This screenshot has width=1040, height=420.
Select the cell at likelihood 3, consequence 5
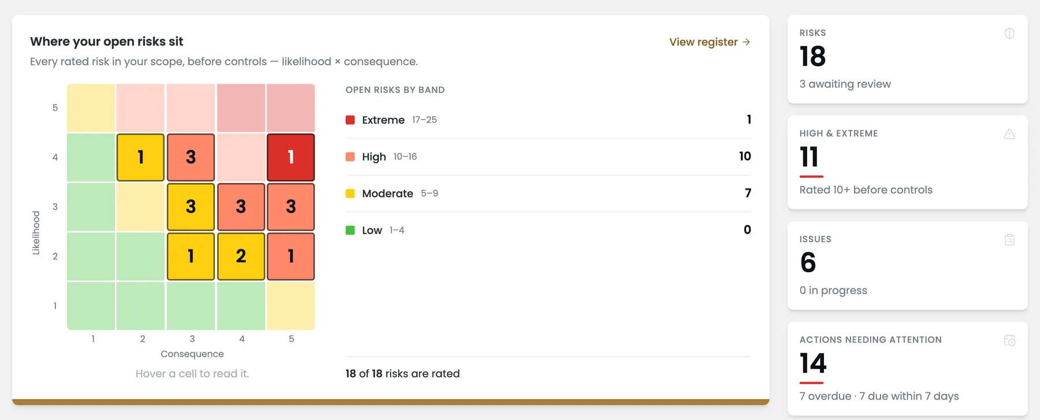(291, 207)
